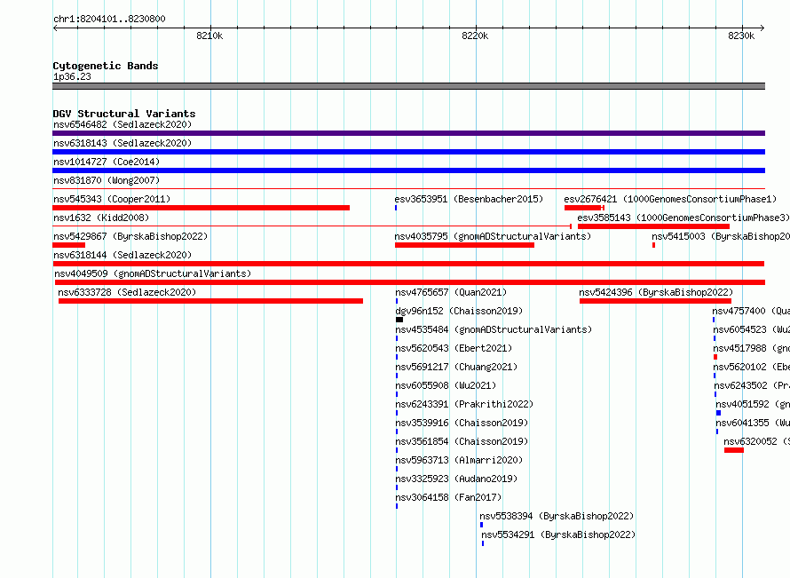Viewport: 790px width, 578px height.
Task: Click the nsv4051592 variant label
Action: point(754,404)
